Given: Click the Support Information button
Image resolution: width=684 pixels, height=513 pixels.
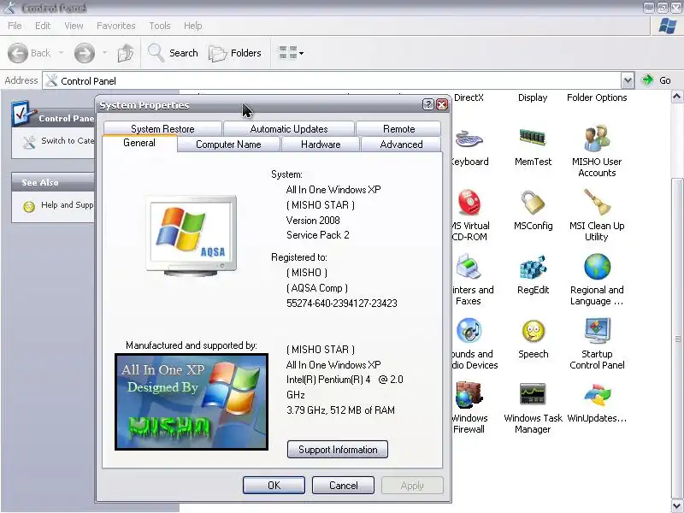Looking at the screenshot, I should click(338, 450).
